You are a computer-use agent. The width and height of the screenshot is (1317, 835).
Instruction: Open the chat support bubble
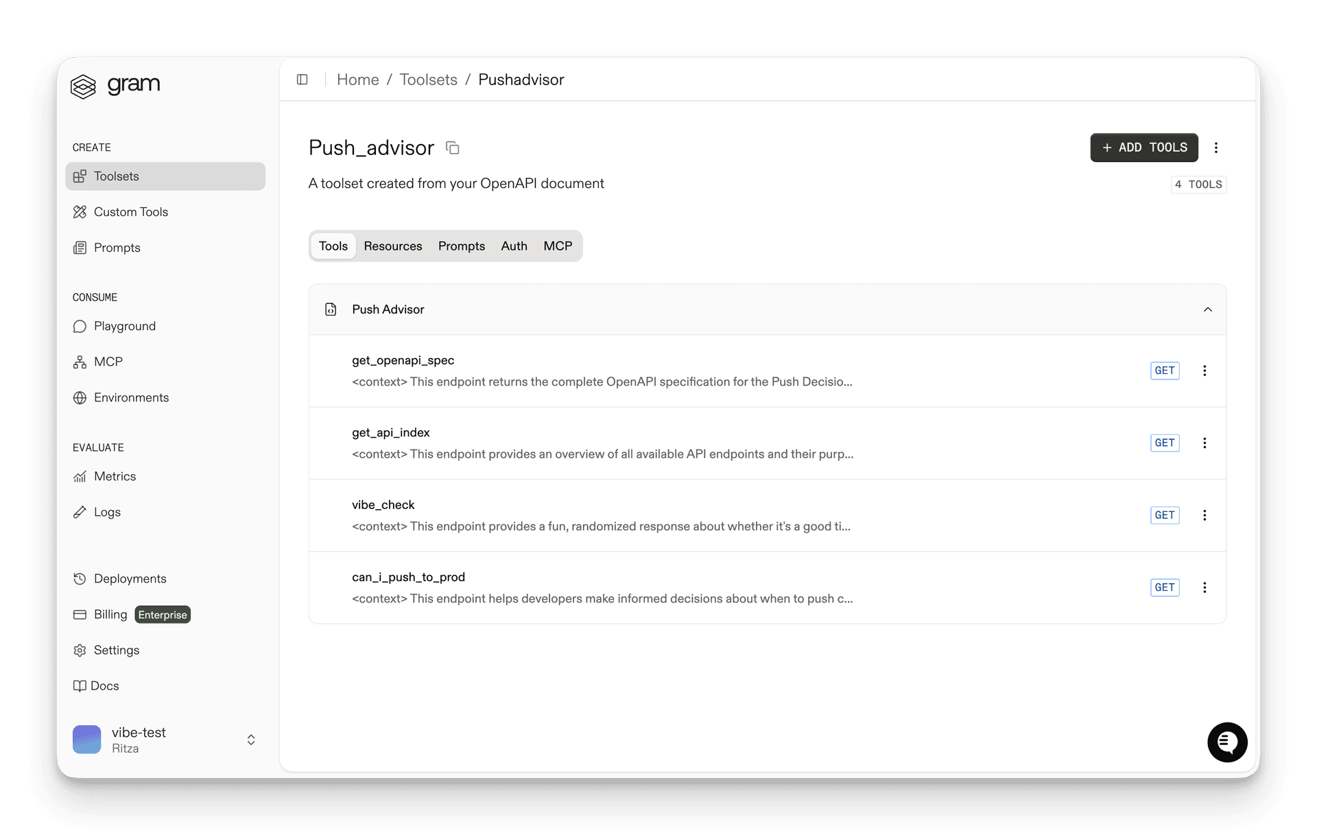point(1227,742)
